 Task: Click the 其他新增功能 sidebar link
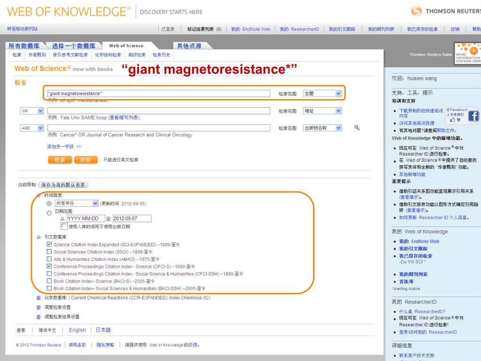(412, 174)
